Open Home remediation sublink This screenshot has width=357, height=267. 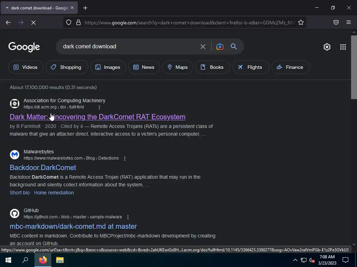coord(54,193)
